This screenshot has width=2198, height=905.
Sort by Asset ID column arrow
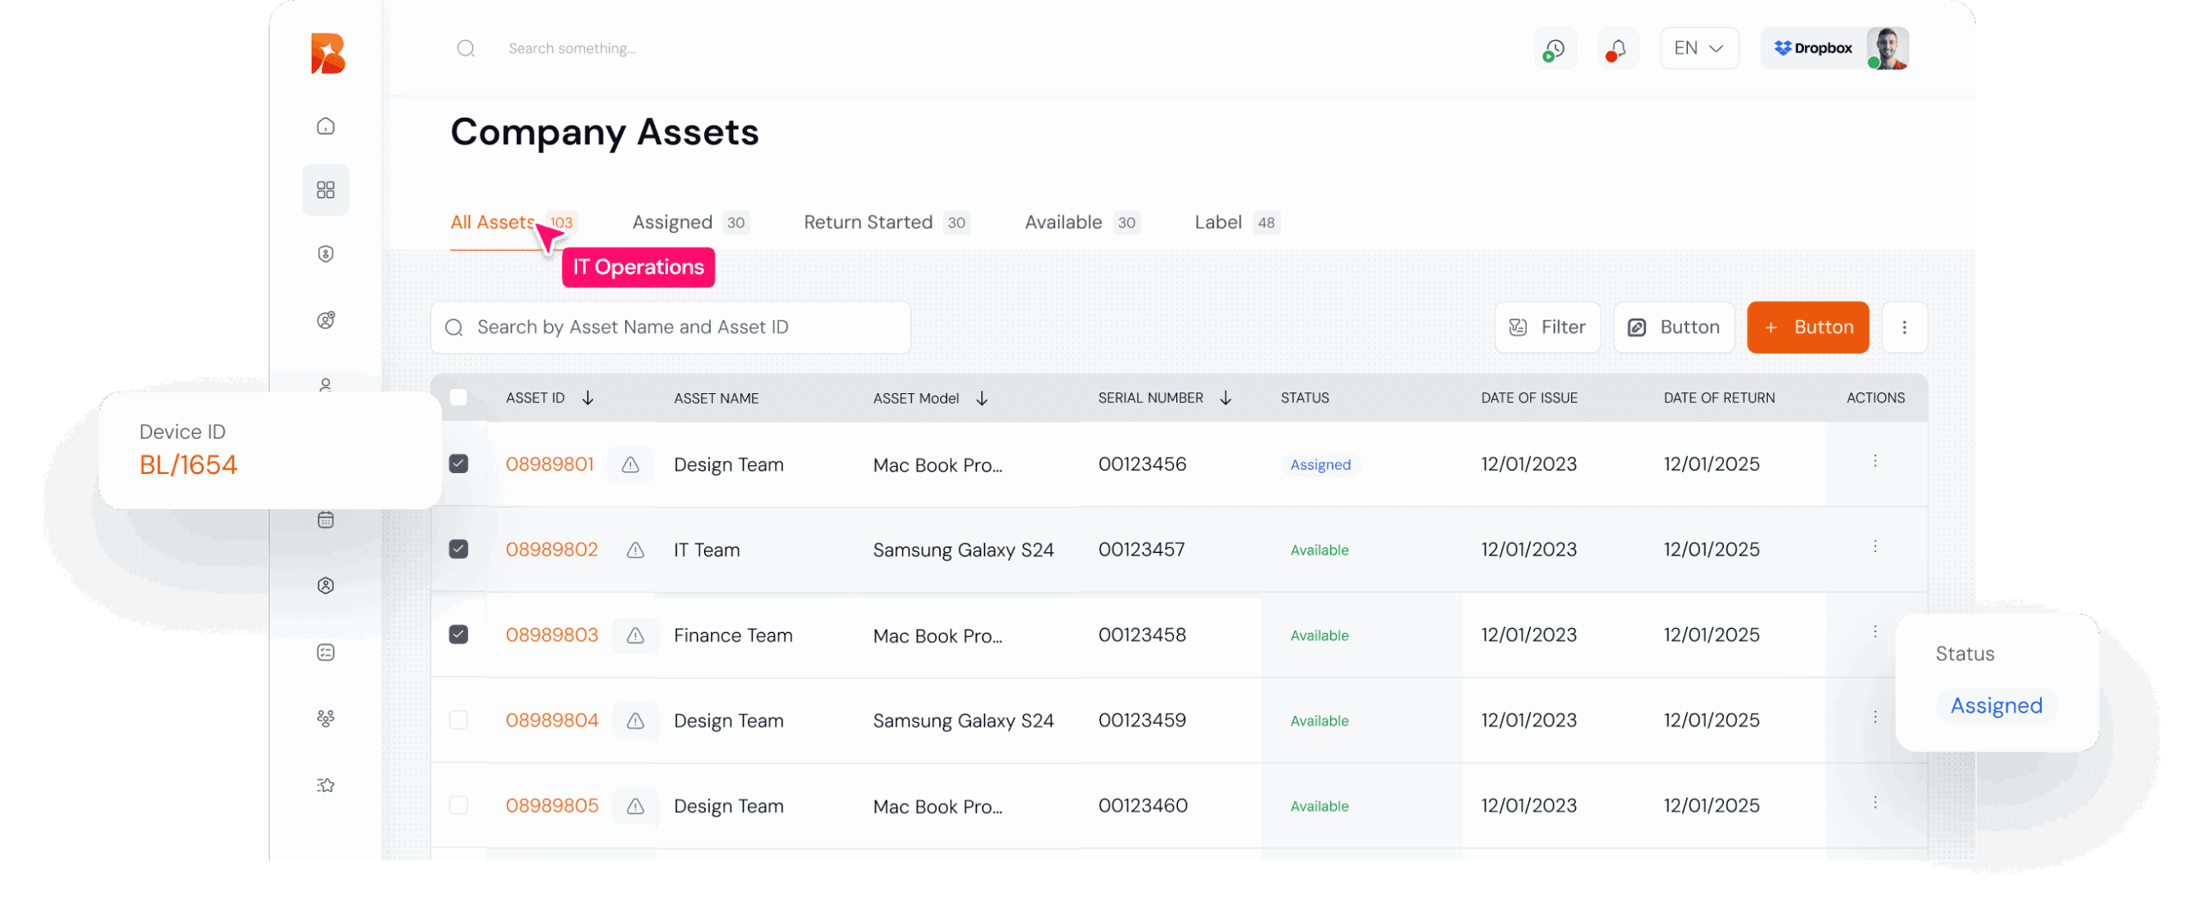588,398
